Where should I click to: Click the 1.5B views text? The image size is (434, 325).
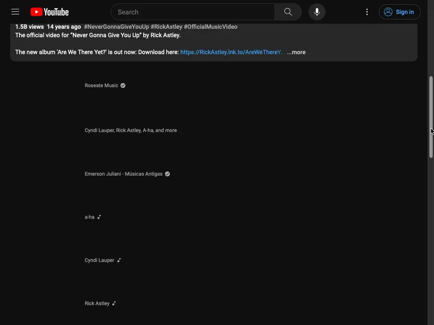pos(29,27)
